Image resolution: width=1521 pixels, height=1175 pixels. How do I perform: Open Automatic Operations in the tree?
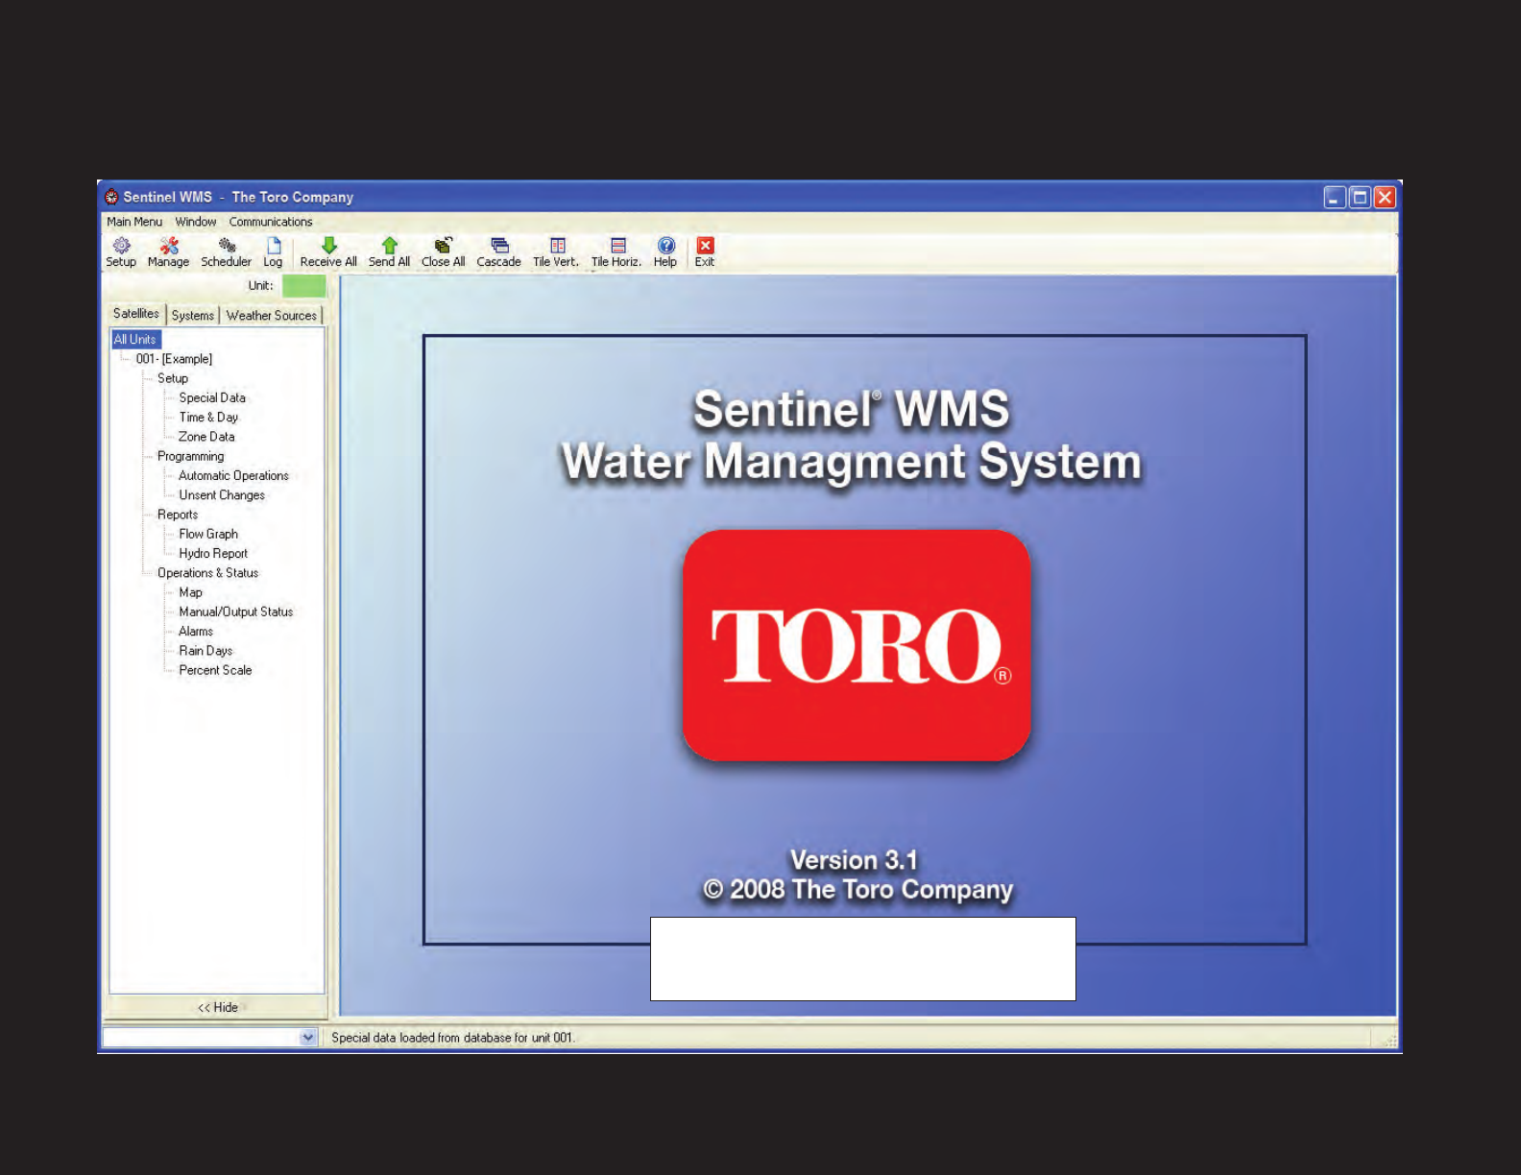tap(233, 476)
